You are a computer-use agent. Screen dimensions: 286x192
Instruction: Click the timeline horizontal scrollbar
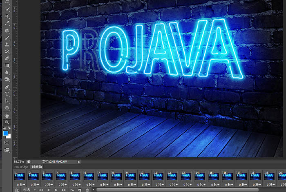click(177, 190)
